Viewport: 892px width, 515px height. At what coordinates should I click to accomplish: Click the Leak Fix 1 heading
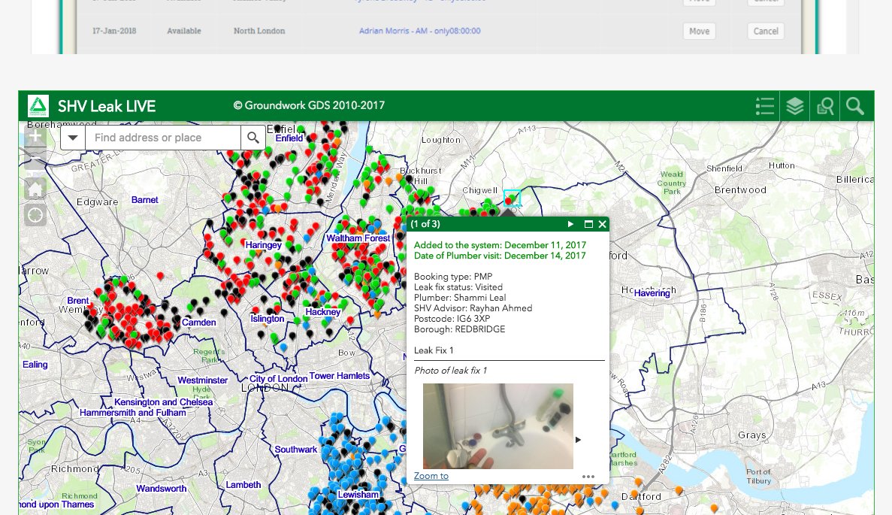(x=434, y=350)
